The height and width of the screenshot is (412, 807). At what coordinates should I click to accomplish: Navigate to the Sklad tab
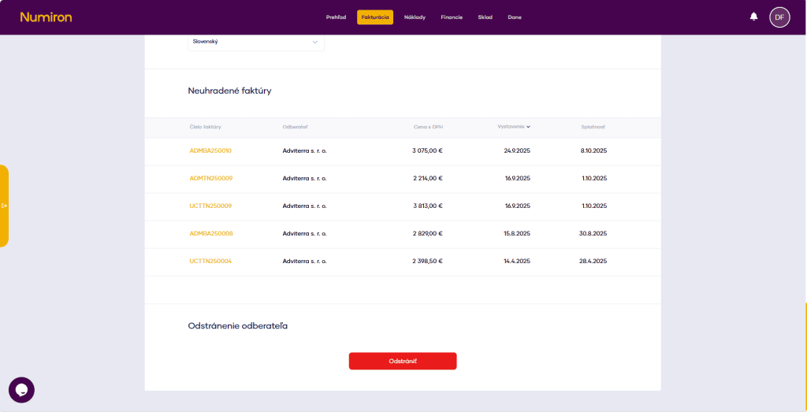click(485, 17)
